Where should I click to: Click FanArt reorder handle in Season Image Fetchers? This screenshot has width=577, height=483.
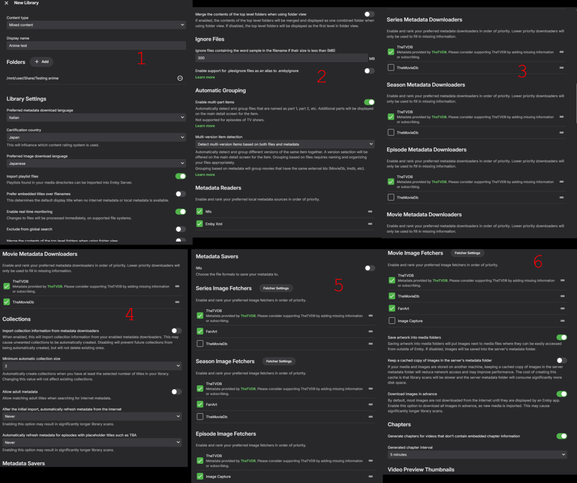pyautogui.click(x=370, y=405)
